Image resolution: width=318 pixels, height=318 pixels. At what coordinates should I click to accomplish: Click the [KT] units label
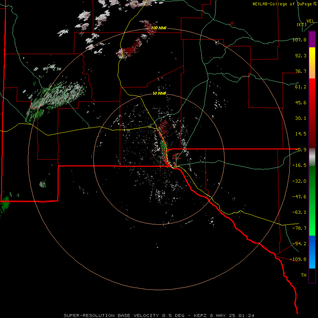(x=301, y=24)
